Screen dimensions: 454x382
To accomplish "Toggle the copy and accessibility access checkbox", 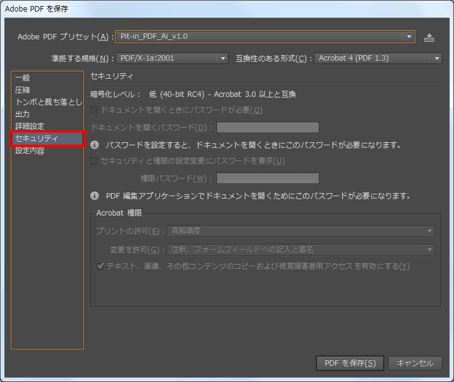I will [x=101, y=266].
